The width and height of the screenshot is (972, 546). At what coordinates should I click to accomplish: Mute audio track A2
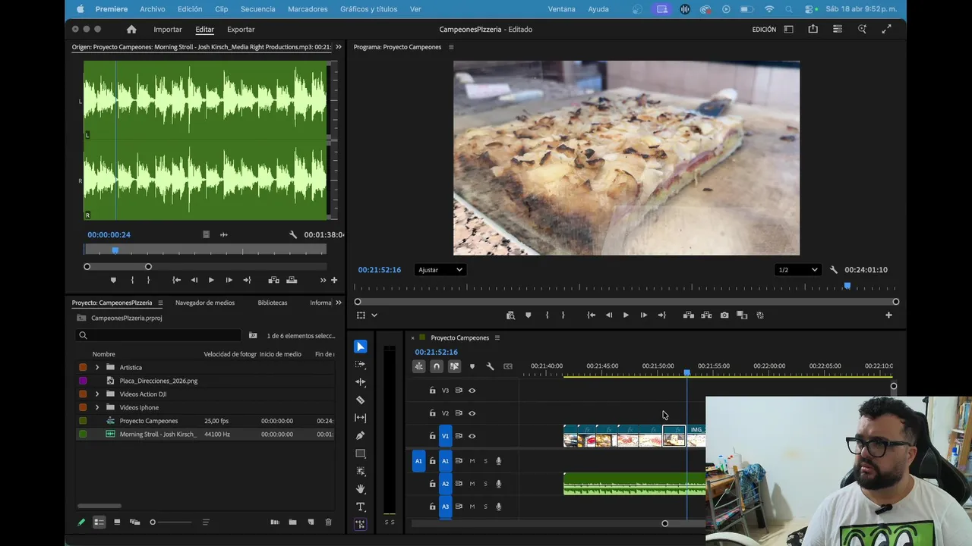point(472,484)
